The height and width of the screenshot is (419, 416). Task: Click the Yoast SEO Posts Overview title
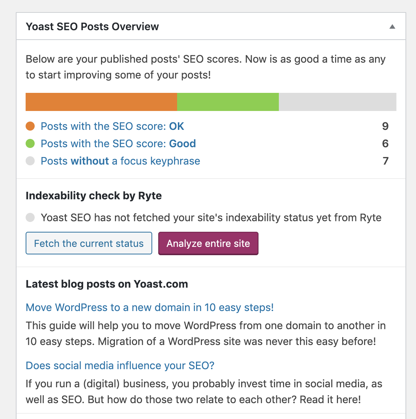pos(92,26)
